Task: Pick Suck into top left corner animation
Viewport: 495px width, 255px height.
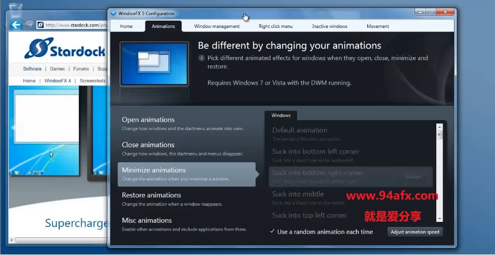Action: tap(351, 216)
